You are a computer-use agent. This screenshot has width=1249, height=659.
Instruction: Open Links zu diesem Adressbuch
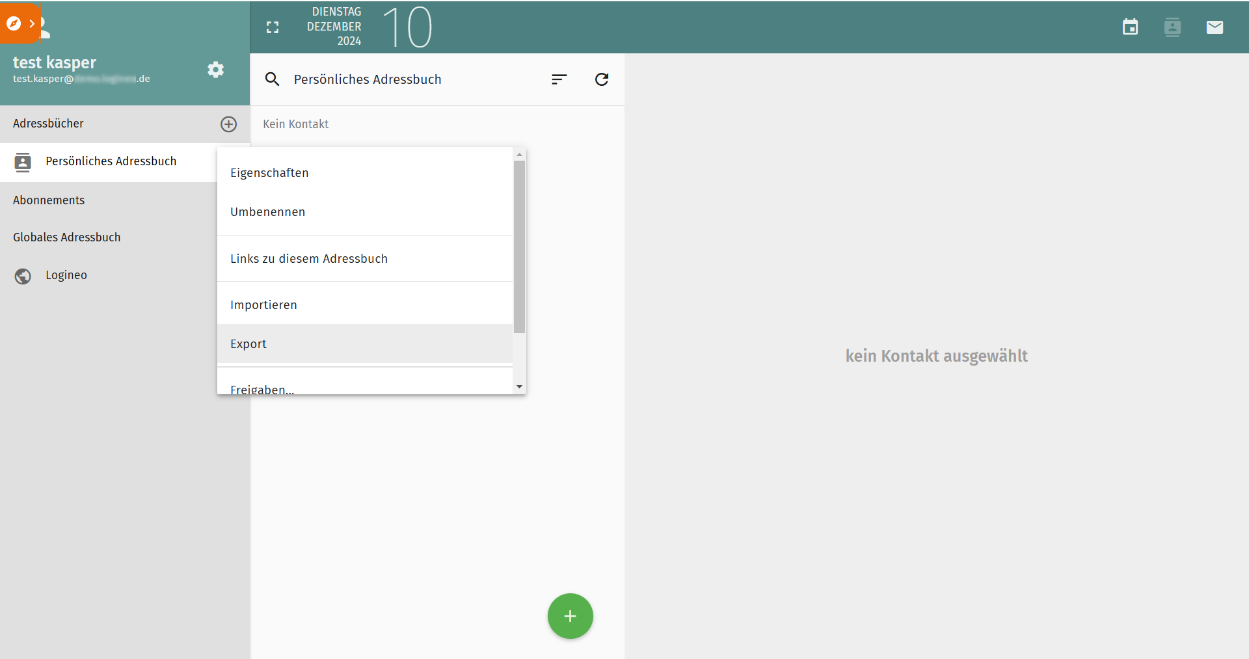308,259
